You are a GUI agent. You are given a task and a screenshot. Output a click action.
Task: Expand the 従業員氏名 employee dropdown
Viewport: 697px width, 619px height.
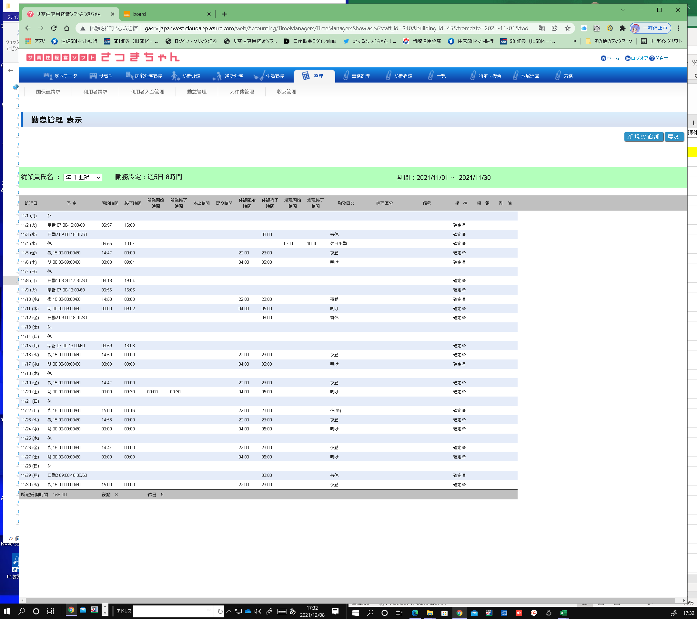pos(83,177)
